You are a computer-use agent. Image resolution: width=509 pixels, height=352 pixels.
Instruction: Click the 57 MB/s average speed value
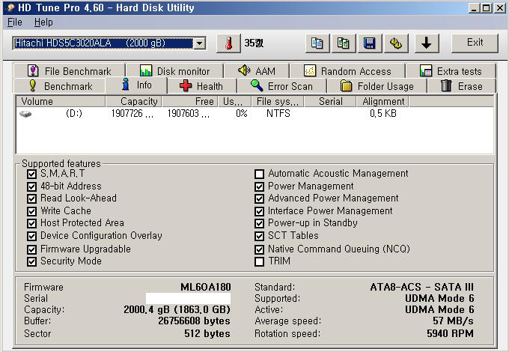[453, 321]
